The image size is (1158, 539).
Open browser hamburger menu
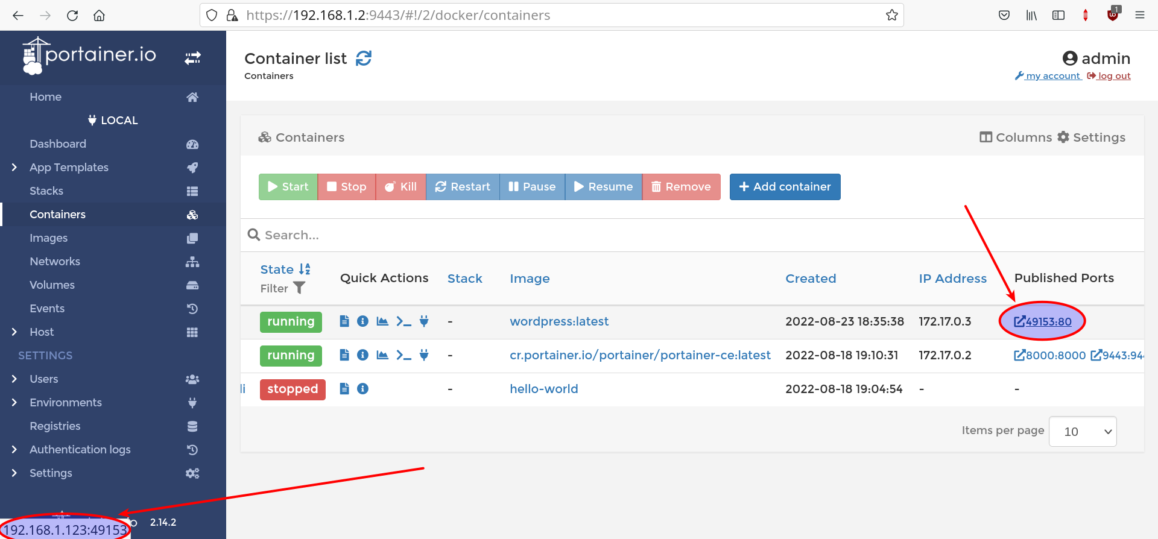click(1140, 15)
